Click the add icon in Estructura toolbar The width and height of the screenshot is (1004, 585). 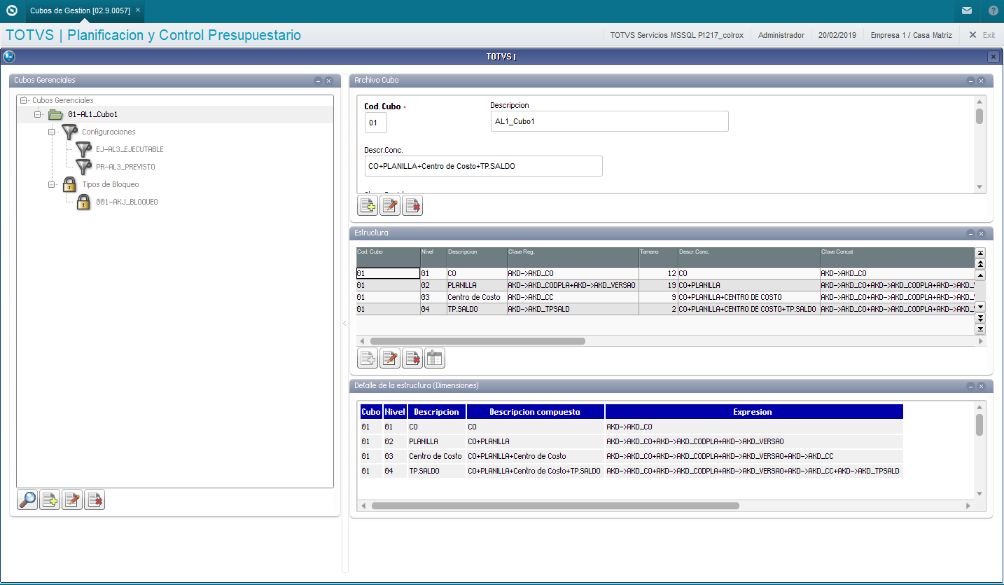click(368, 359)
